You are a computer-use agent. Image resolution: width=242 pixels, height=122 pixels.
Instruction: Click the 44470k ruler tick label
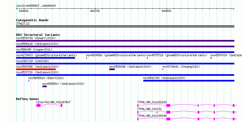(95, 11)
